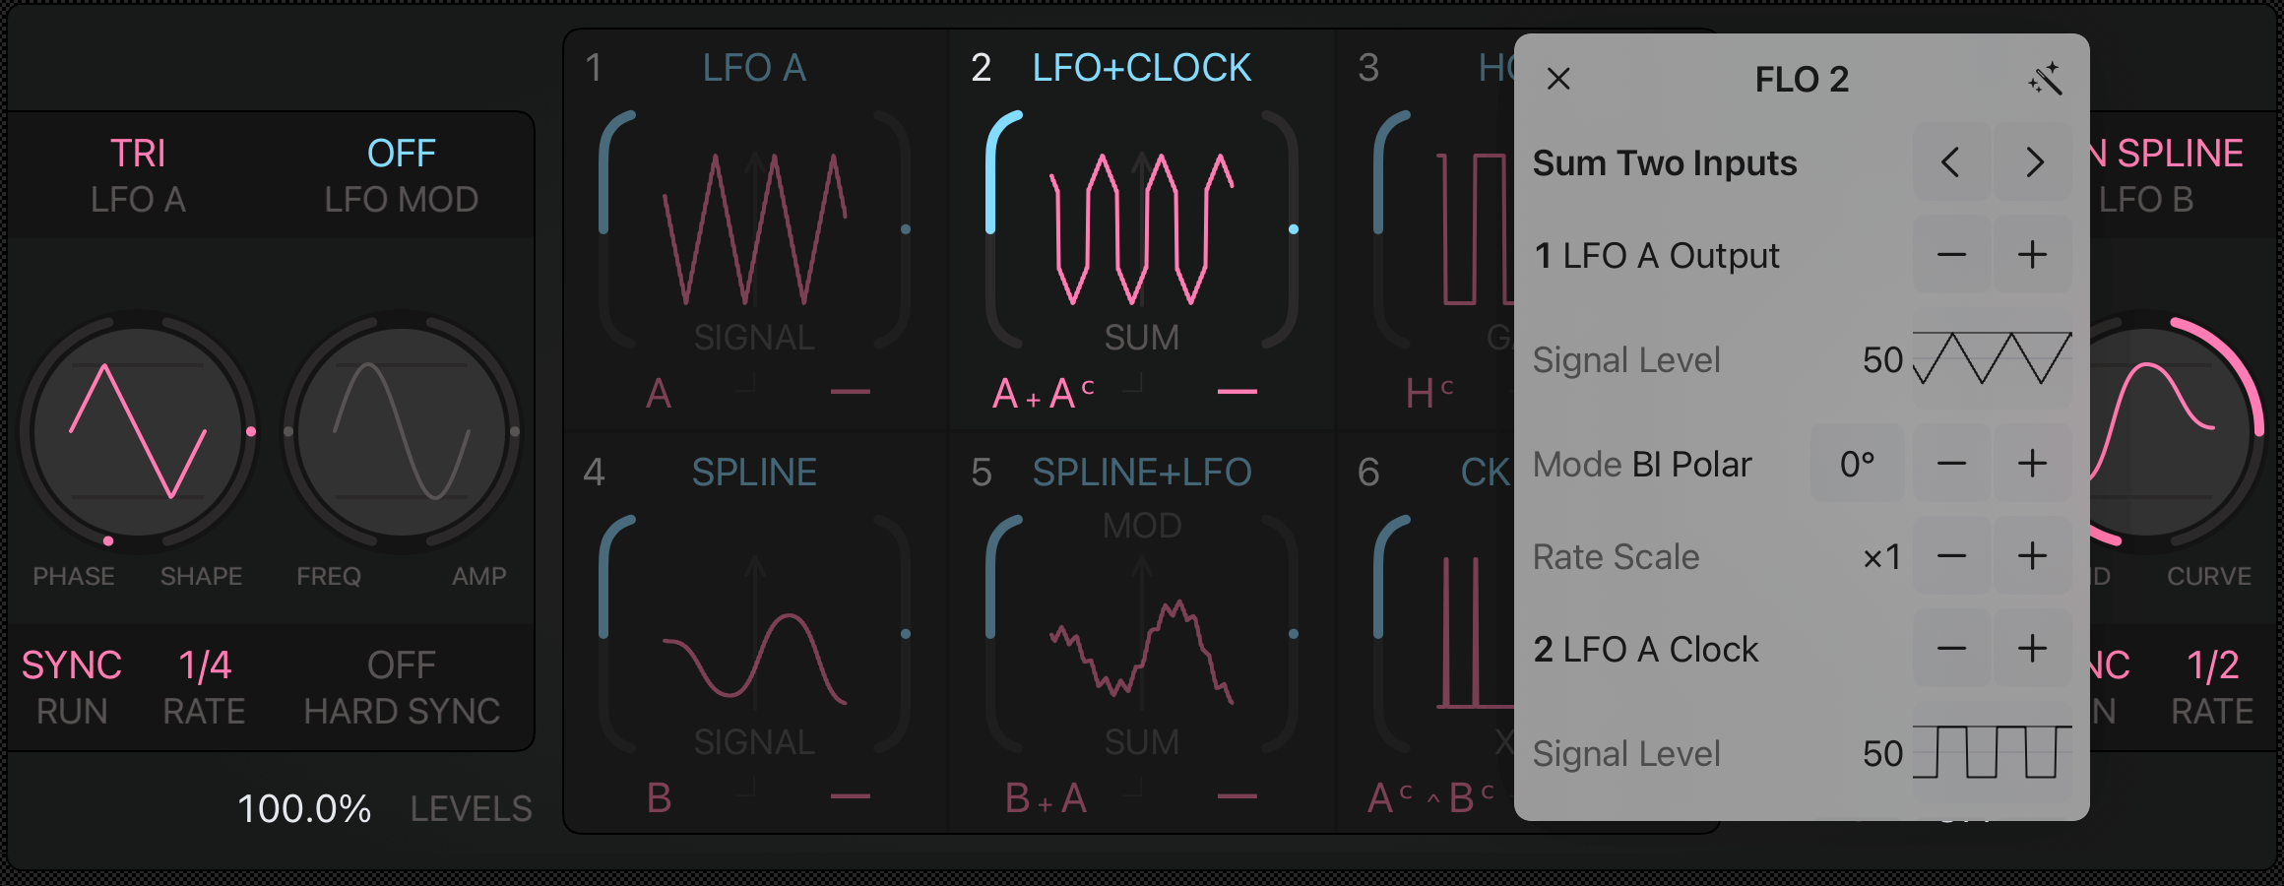Go to previous mode with left chevron
The height and width of the screenshot is (886, 2284).
[1951, 162]
